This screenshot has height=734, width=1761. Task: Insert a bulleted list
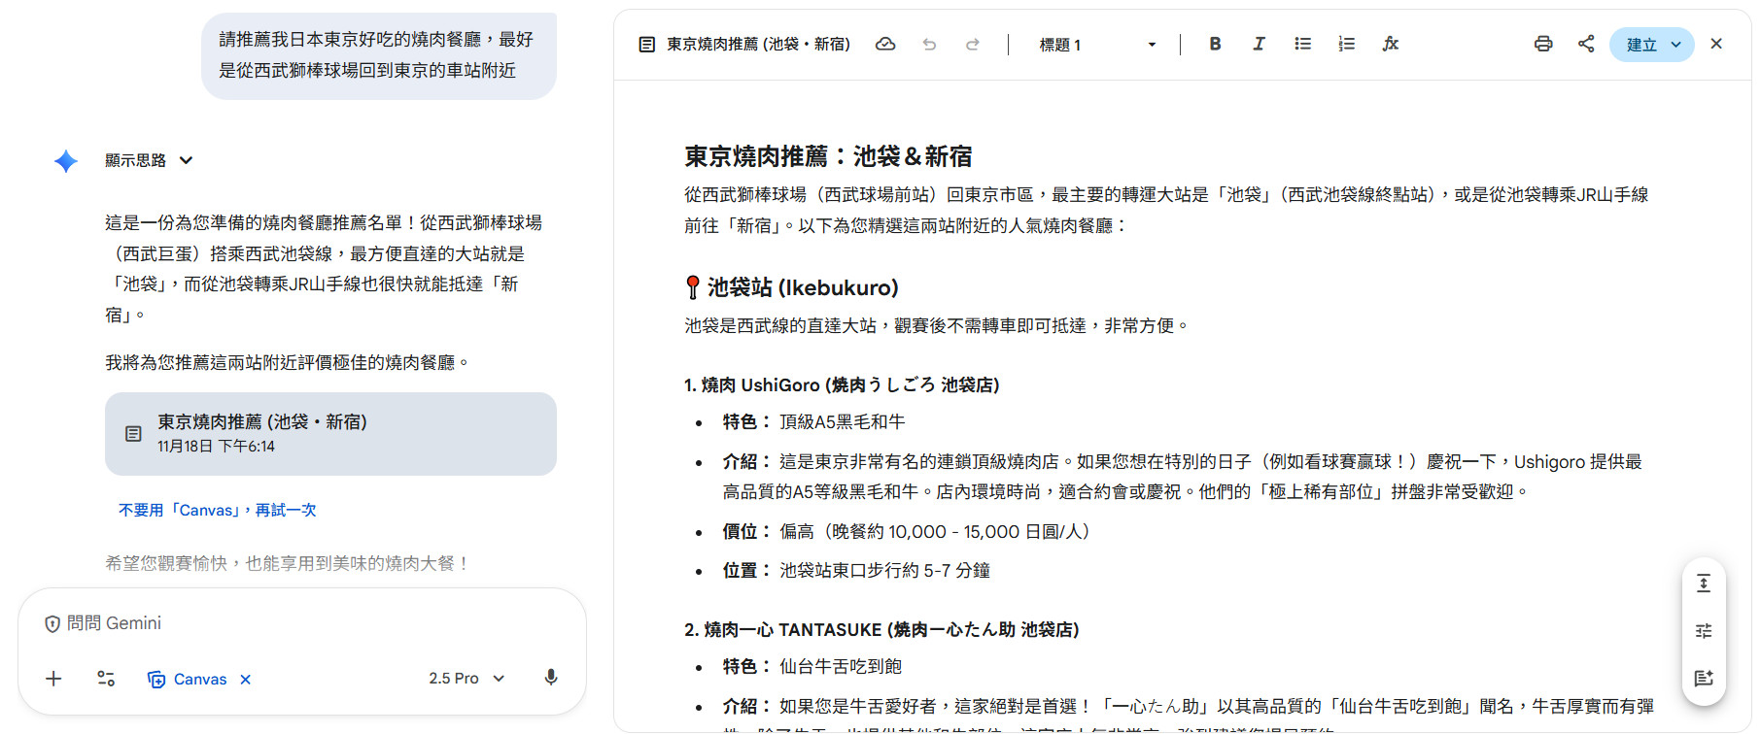coord(1302,44)
